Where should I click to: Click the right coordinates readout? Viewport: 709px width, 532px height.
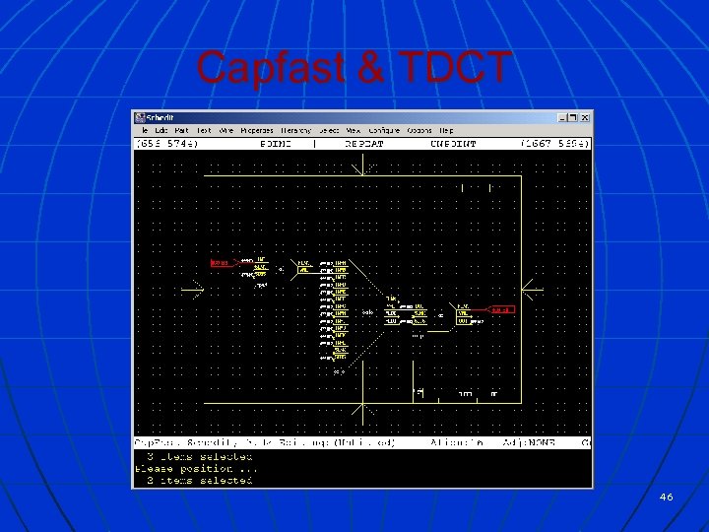[x=555, y=144]
